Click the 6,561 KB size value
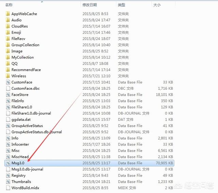The height and width of the screenshot is (193, 218). click(166, 151)
